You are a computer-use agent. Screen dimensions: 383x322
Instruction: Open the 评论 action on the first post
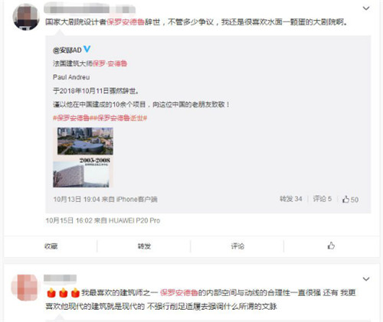pyautogui.click(x=237, y=246)
